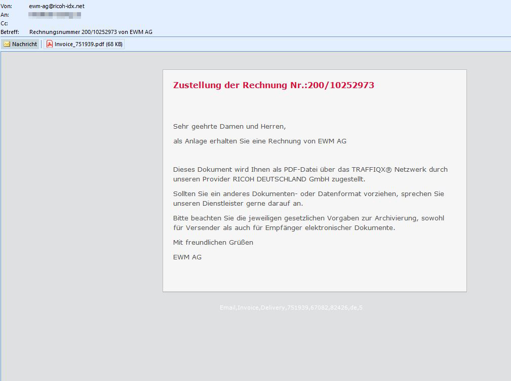
Task: Click the Cc label in header
Action: 4,23
